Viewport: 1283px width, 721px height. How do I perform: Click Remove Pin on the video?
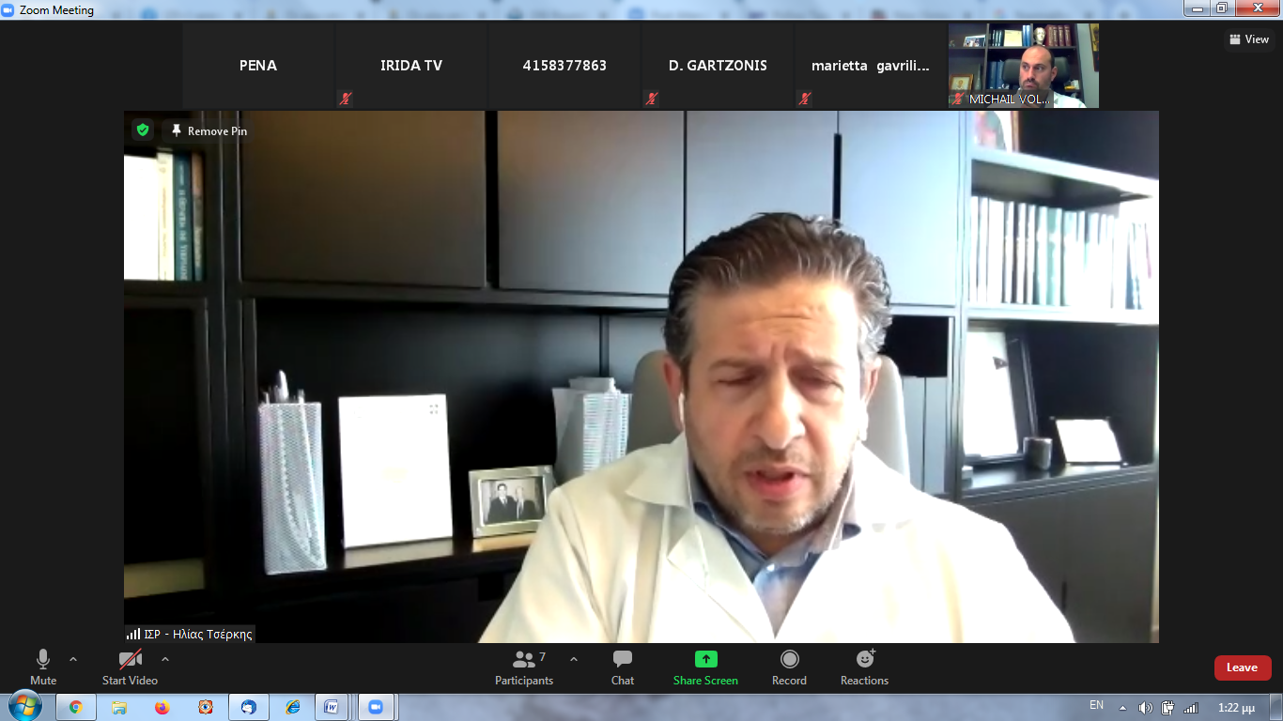tap(209, 131)
